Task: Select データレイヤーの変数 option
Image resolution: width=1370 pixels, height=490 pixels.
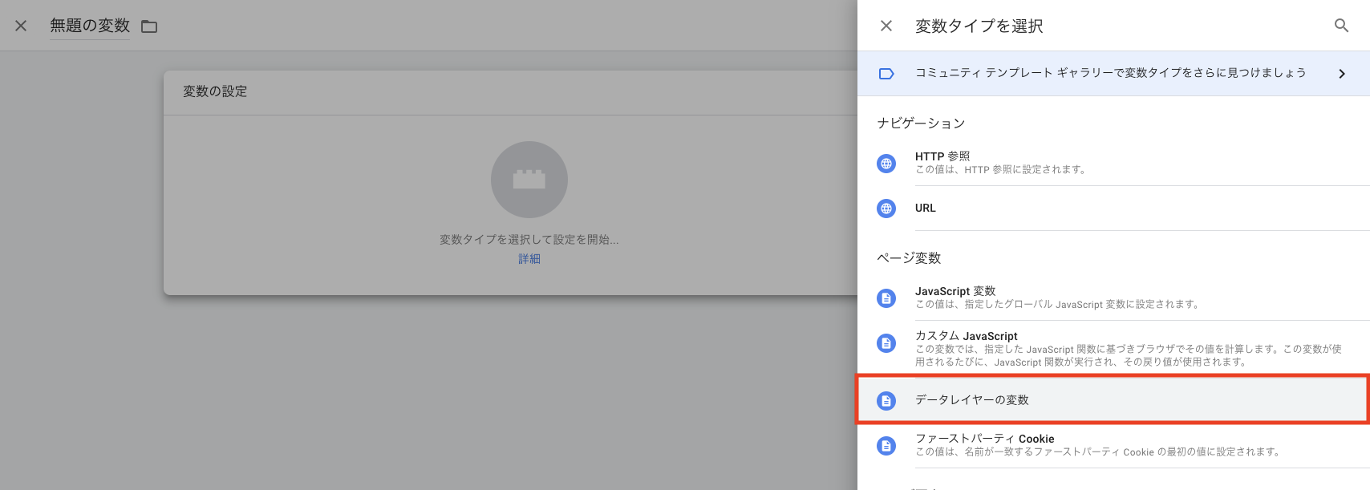Action: [x=972, y=400]
